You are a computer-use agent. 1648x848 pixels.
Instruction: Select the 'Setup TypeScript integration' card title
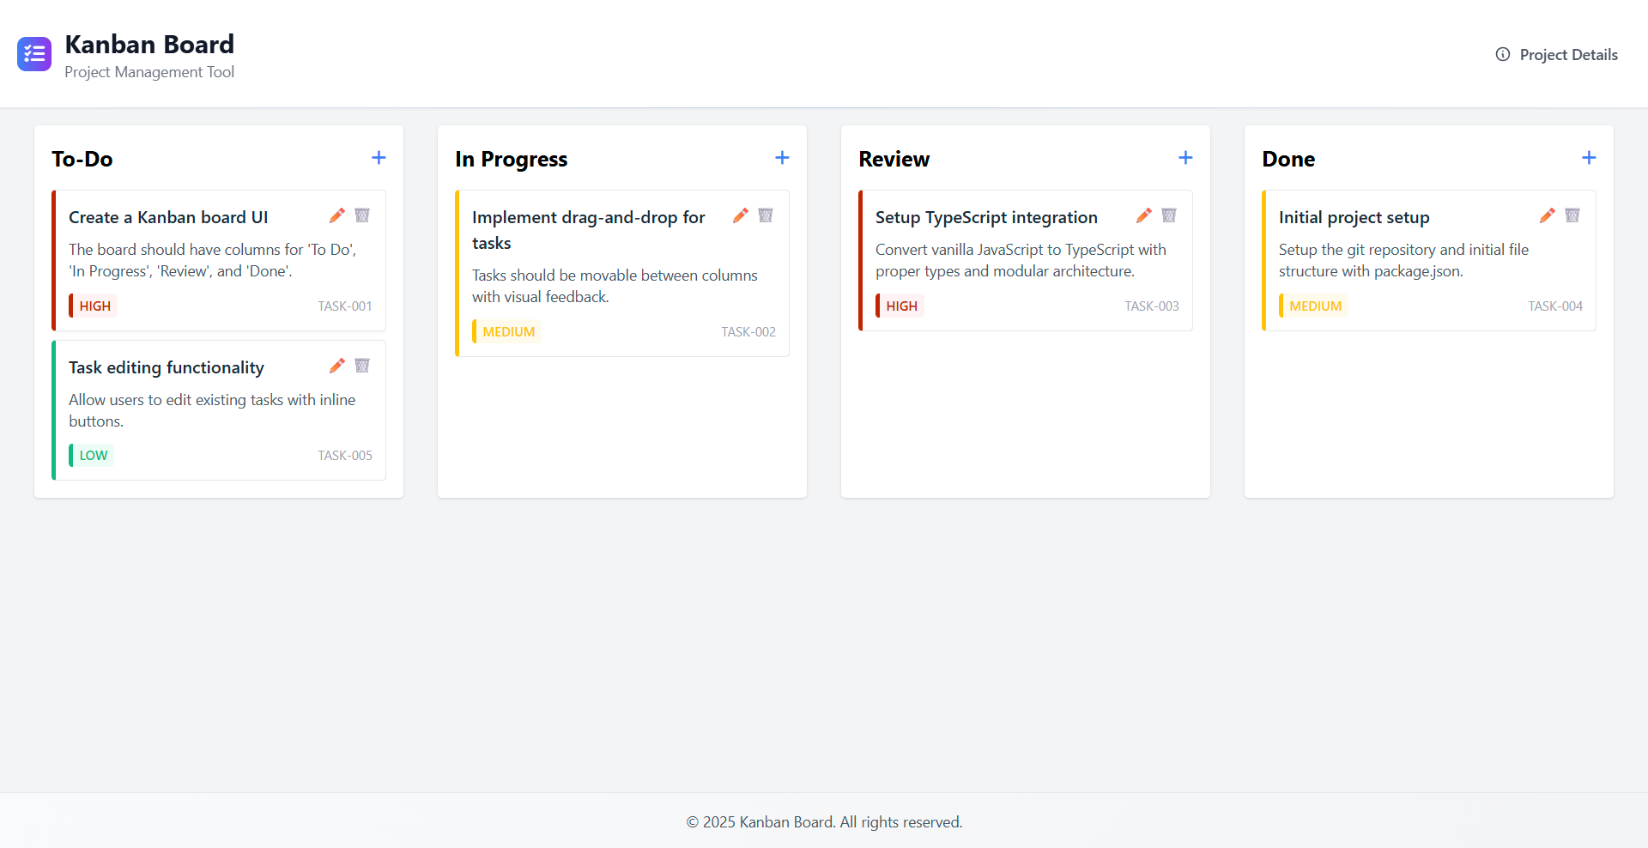click(986, 217)
